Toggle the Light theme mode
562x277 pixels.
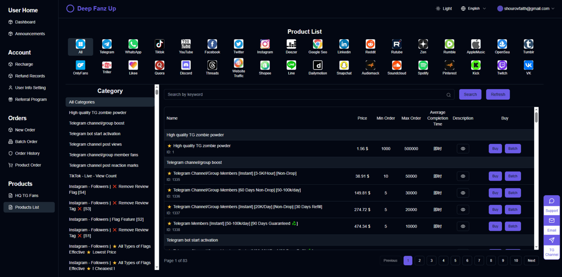[x=444, y=8]
